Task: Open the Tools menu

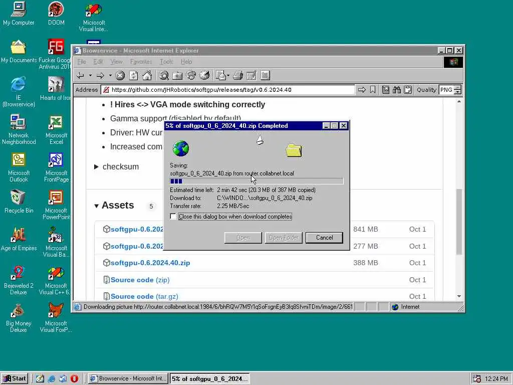Action: (166, 62)
